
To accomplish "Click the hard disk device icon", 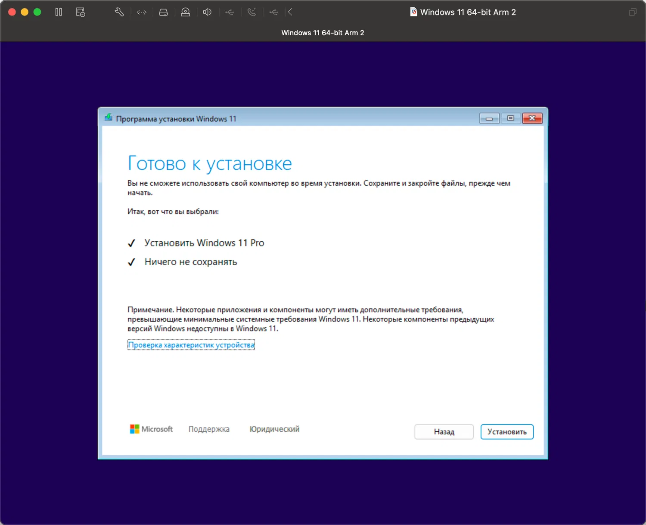I will [163, 12].
